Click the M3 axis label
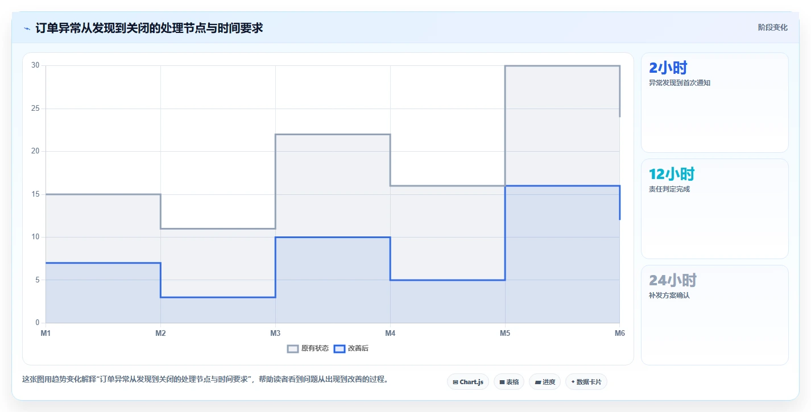 [x=275, y=334]
